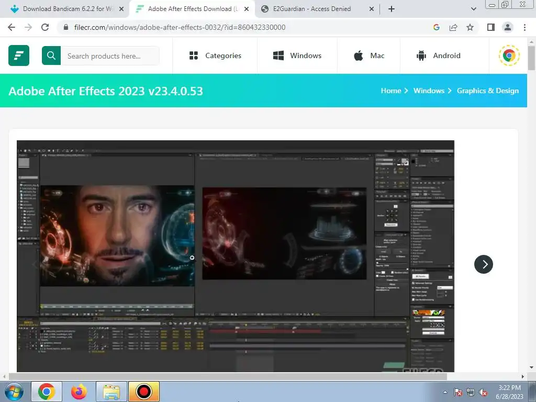Show hidden tray icons arrow
Viewport: 536px width, 402px height.
[445, 393]
